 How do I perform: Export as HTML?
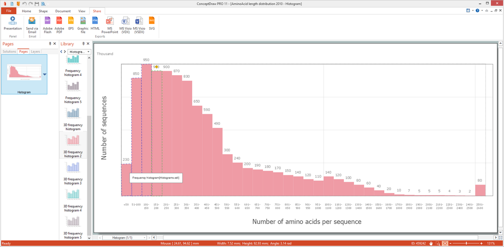(95, 23)
